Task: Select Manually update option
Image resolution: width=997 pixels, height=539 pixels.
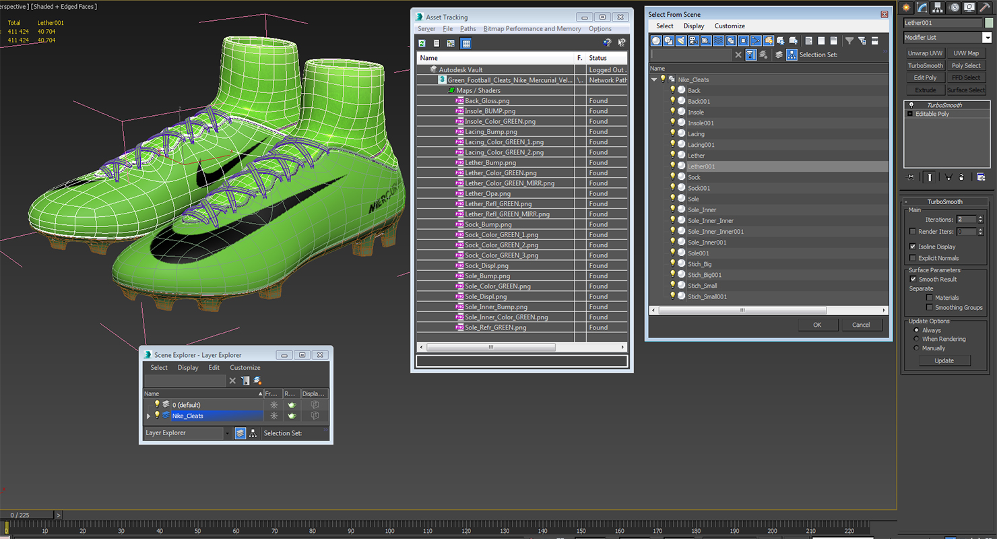Action: (x=916, y=348)
